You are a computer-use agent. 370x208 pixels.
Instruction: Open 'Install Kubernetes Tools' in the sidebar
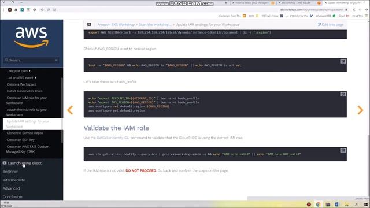(x=24, y=91)
